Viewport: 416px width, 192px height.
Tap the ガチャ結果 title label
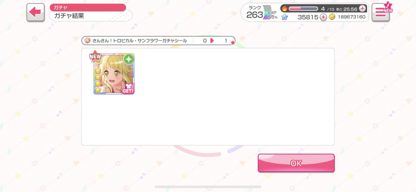[x=69, y=16]
